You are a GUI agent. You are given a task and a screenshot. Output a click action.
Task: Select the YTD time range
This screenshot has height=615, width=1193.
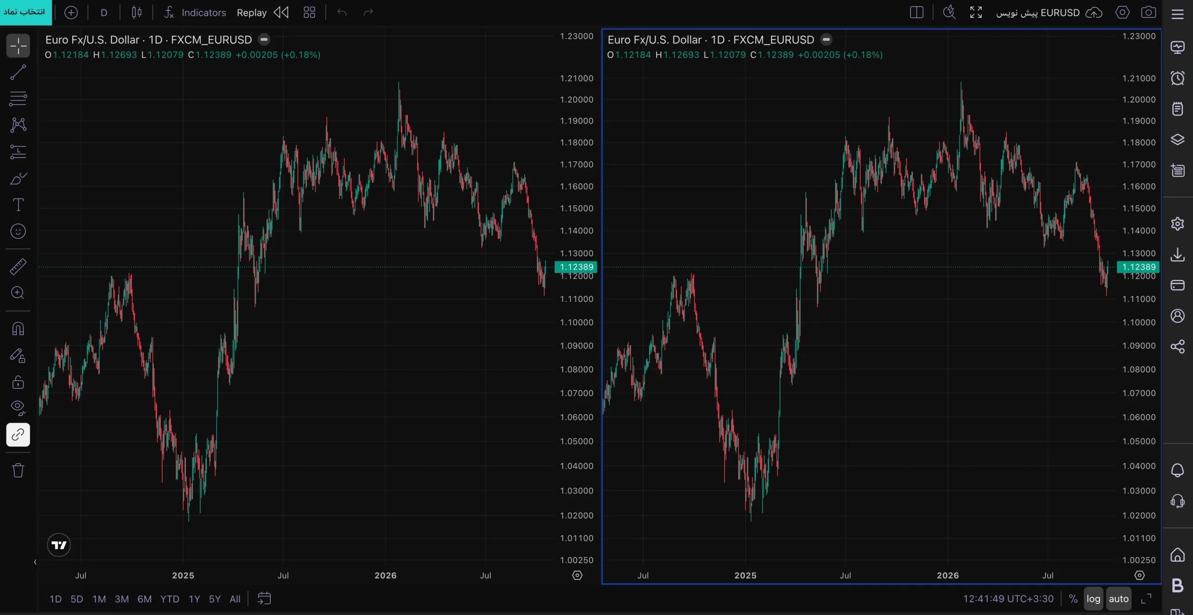[170, 599]
